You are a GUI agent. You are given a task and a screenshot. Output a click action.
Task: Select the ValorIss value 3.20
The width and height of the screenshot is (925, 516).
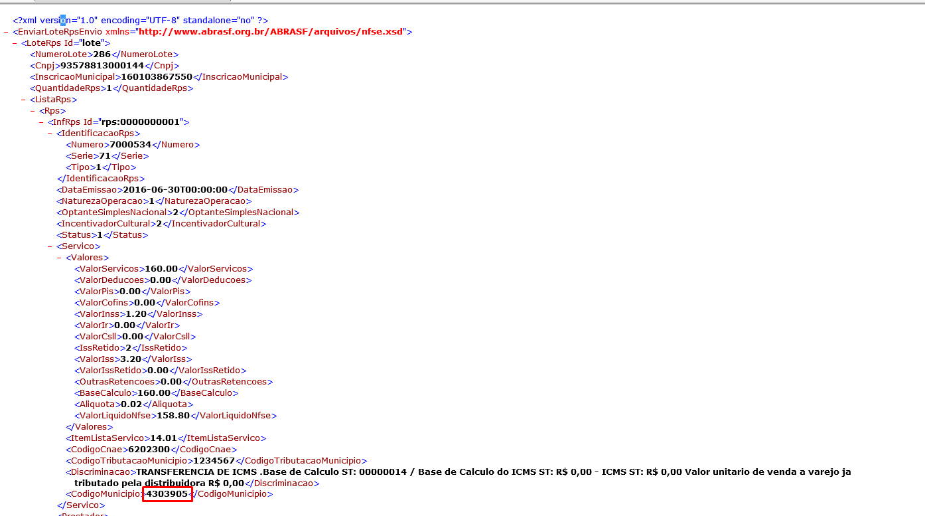[131, 359]
